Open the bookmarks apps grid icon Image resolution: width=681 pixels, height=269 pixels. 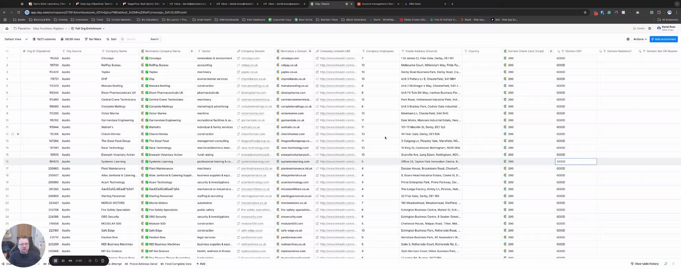point(5,20)
